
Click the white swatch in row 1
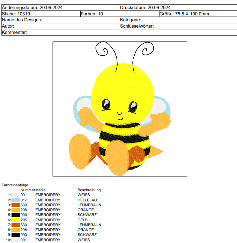[x=16, y=195]
